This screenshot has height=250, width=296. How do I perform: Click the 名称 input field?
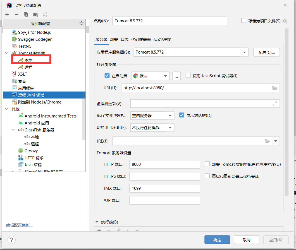point(170,21)
